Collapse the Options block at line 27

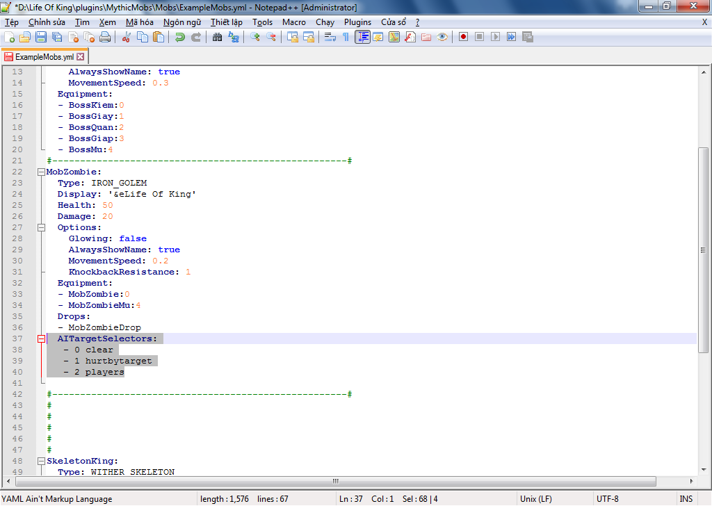point(42,227)
